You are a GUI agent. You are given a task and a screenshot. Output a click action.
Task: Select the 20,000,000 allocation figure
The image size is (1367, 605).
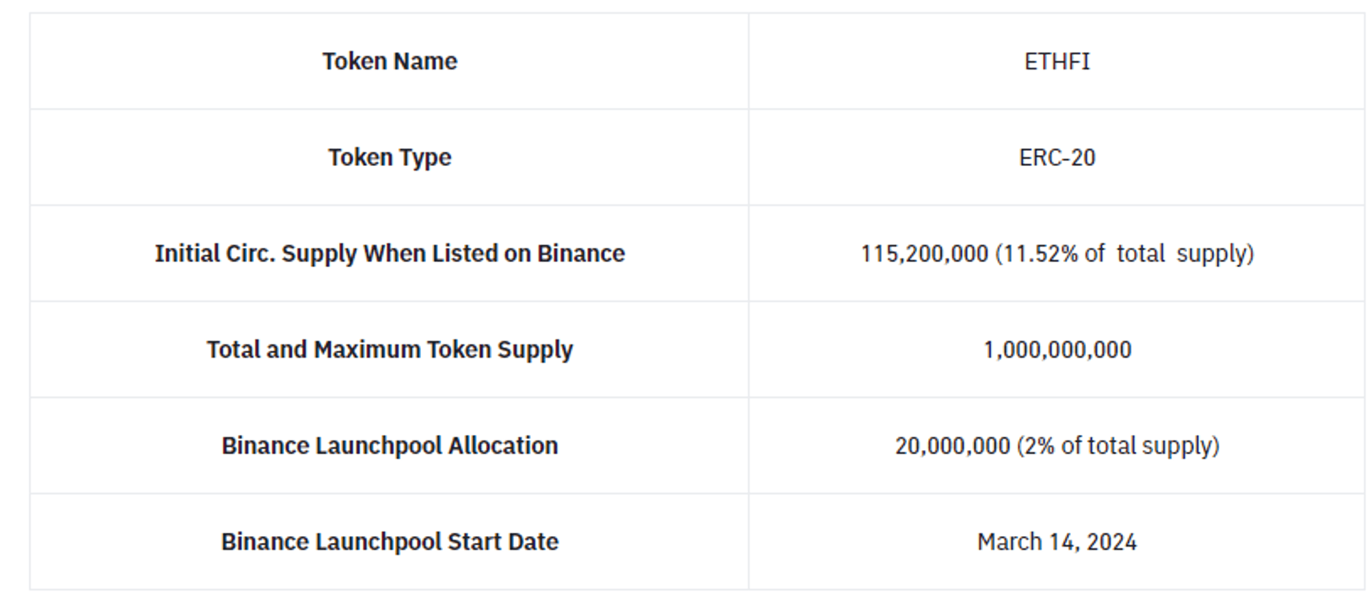point(952,446)
